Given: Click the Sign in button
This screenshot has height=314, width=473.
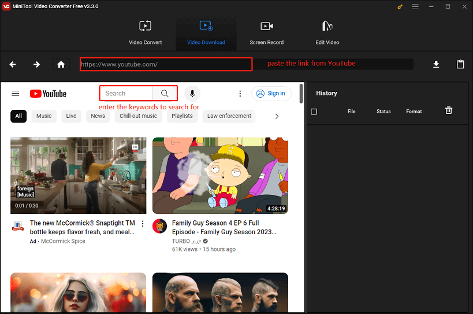Looking at the screenshot, I should coord(271,94).
